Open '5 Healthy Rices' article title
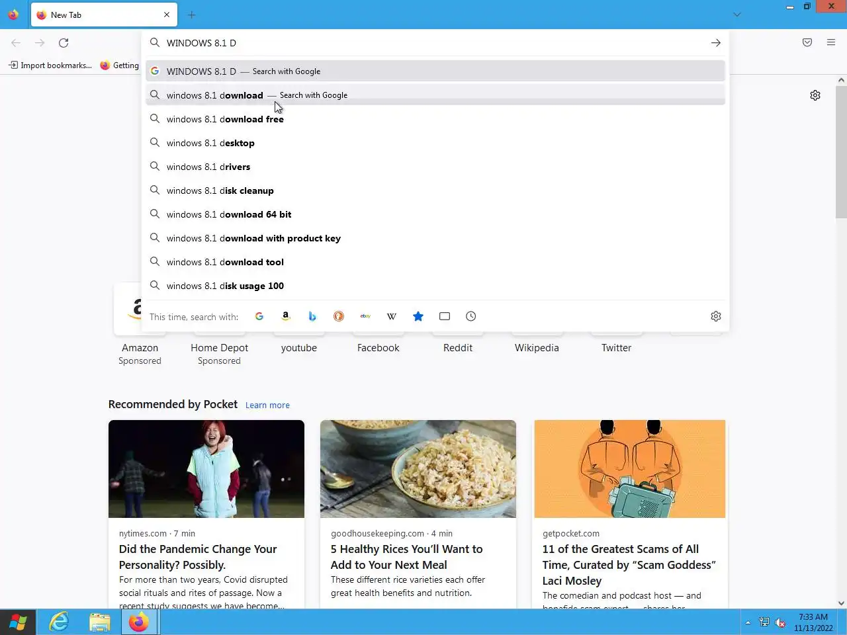 (407, 557)
